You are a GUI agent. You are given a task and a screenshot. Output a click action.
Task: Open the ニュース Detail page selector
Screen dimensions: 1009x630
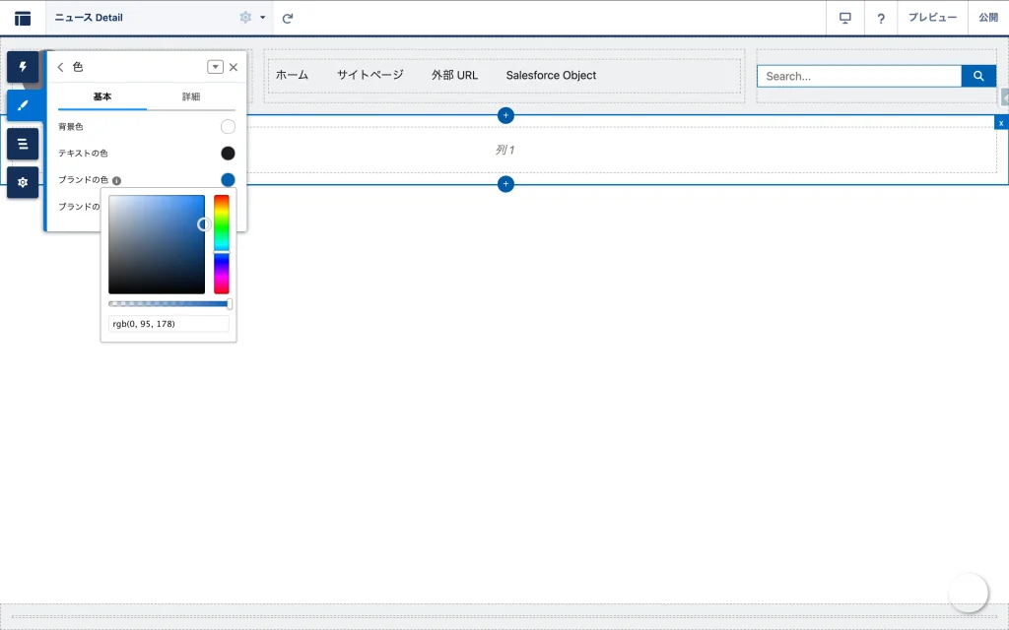(x=138, y=18)
